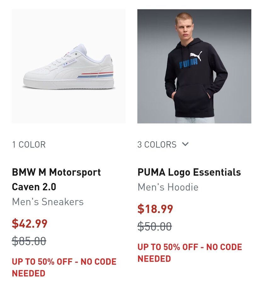263x284 pixels.
Task: Open the black PUMA hoodie product photo
Action: [x=194, y=66]
